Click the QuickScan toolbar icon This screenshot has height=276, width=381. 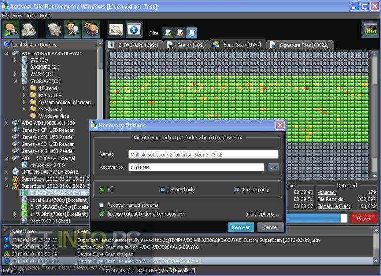(x=11, y=29)
